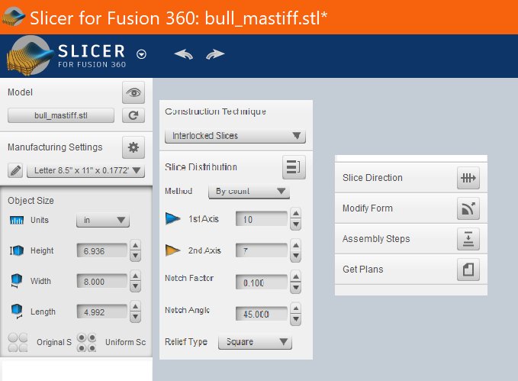Image resolution: width=518 pixels, height=381 pixels.
Task: Open the Method By count dropdown
Action: pyautogui.click(x=249, y=191)
